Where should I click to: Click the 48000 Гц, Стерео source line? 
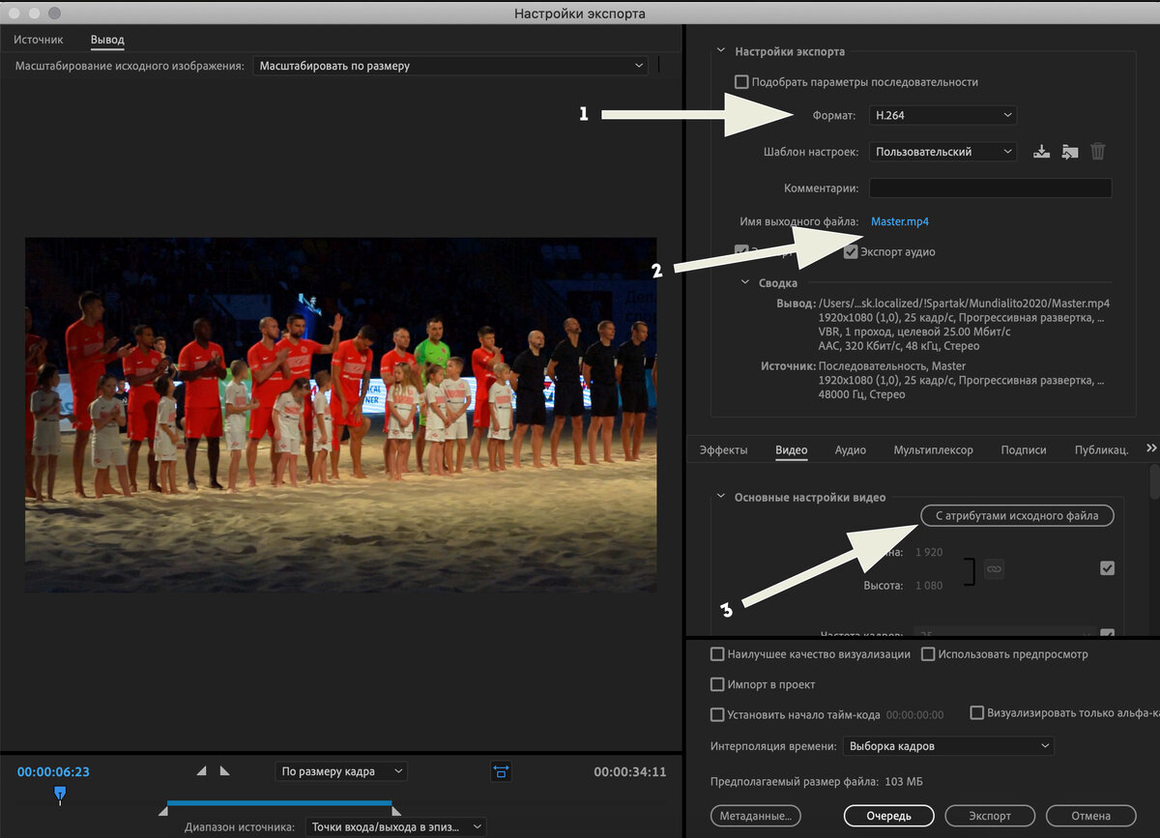861,394
